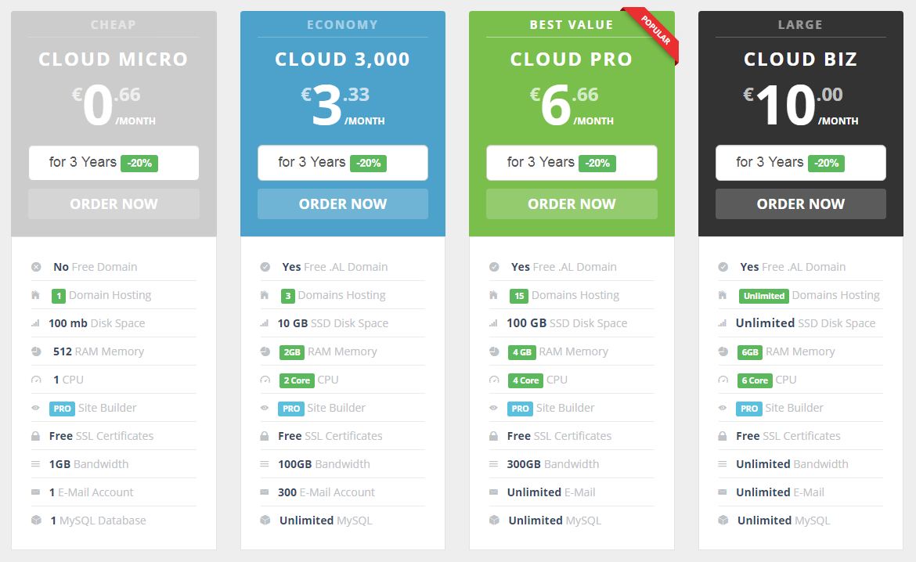Open the billing period dropdown in Cloud Pro

click(x=572, y=163)
